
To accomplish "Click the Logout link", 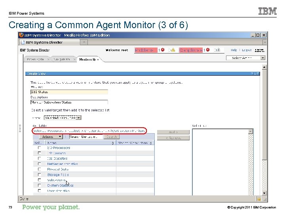I will click(x=247, y=50).
